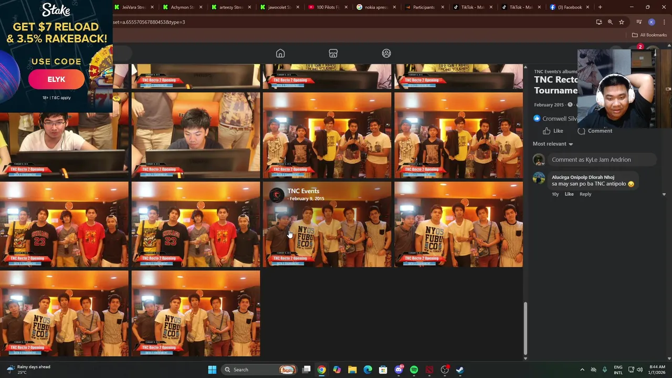Open Chrome from taskbar
Viewport: 672px width, 378px height.
click(321, 370)
